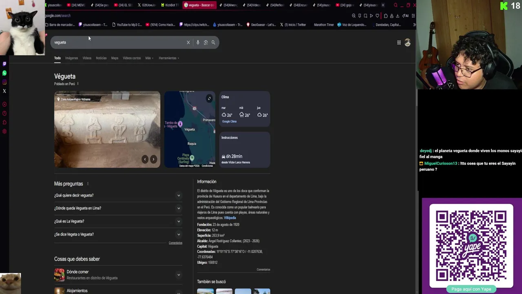This screenshot has width=522, height=294.
Task: Open the Wikipedia link in Información
Action: click(230, 218)
